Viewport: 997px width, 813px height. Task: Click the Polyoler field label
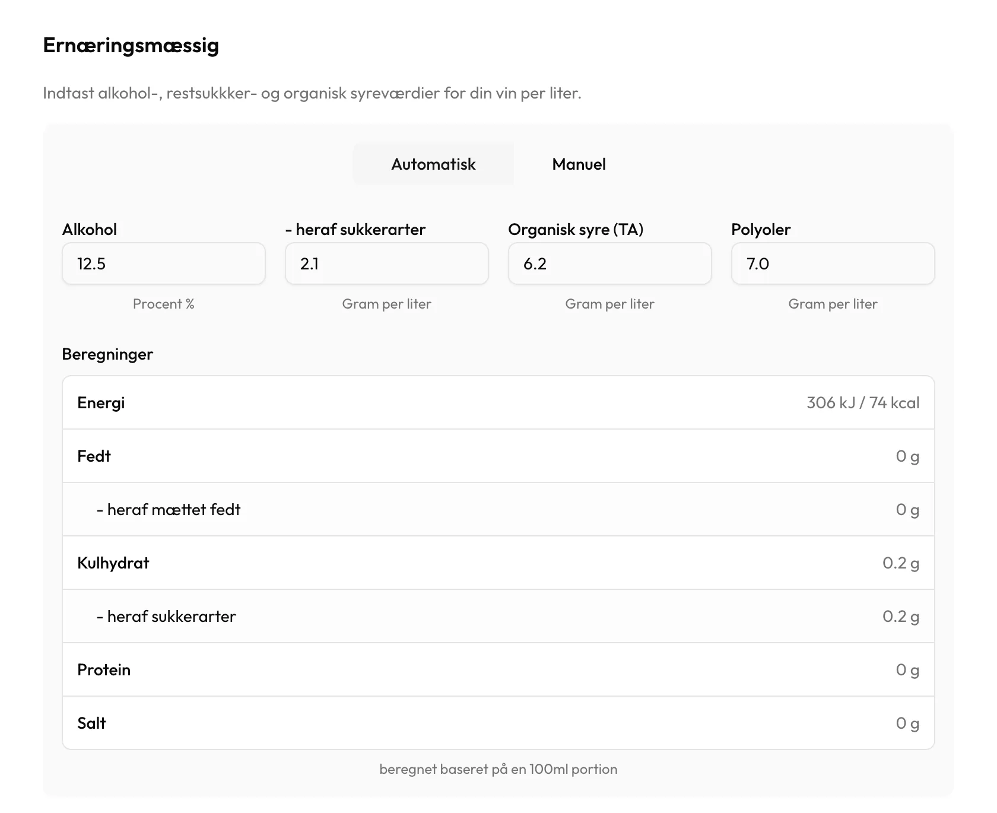[x=761, y=230]
